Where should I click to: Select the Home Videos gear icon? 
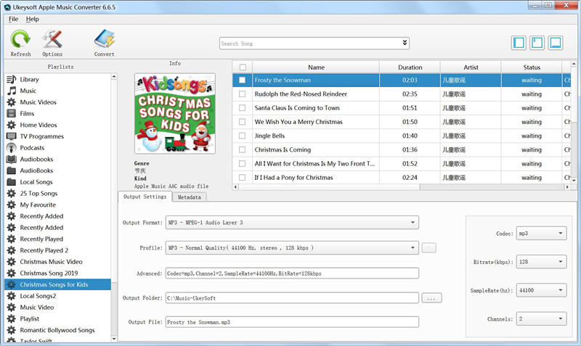click(x=12, y=125)
